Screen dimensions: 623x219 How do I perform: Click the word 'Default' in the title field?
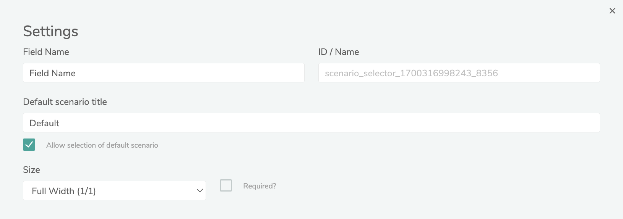(44, 123)
